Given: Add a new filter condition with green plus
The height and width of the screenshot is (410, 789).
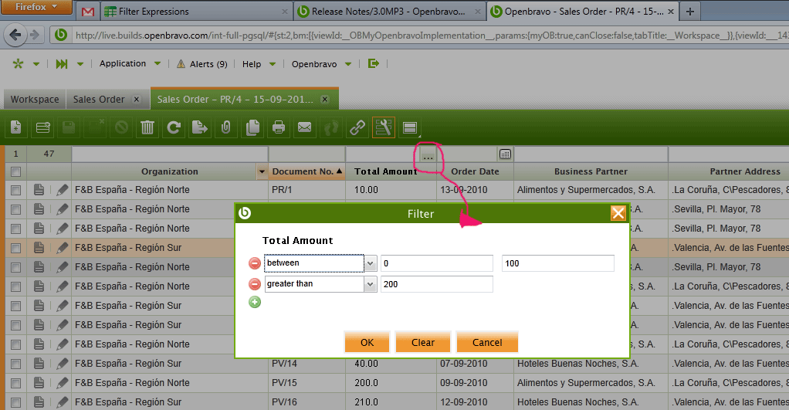Looking at the screenshot, I should 254,302.
